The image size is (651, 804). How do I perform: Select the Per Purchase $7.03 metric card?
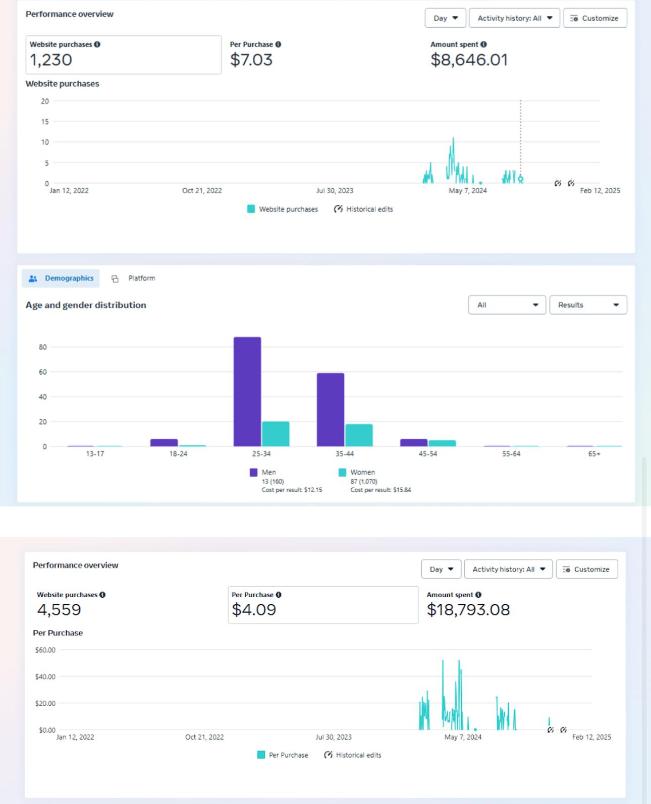(323, 54)
